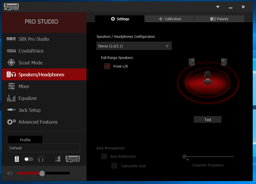Click the headphones output icon beside switch
Image resolution: width=256 pixels, height=184 pixels.
[41, 159]
